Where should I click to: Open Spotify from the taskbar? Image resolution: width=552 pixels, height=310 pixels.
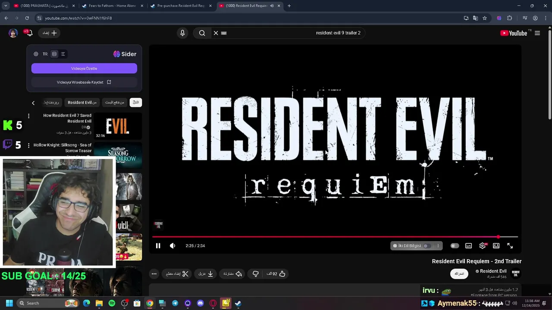(112, 303)
